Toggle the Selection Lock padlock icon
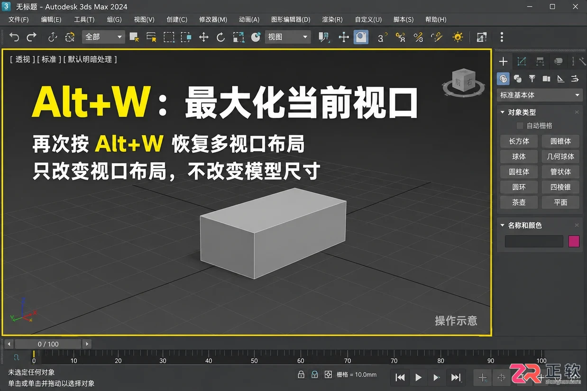Image resolution: width=587 pixels, height=391 pixels. coord(301,375)
